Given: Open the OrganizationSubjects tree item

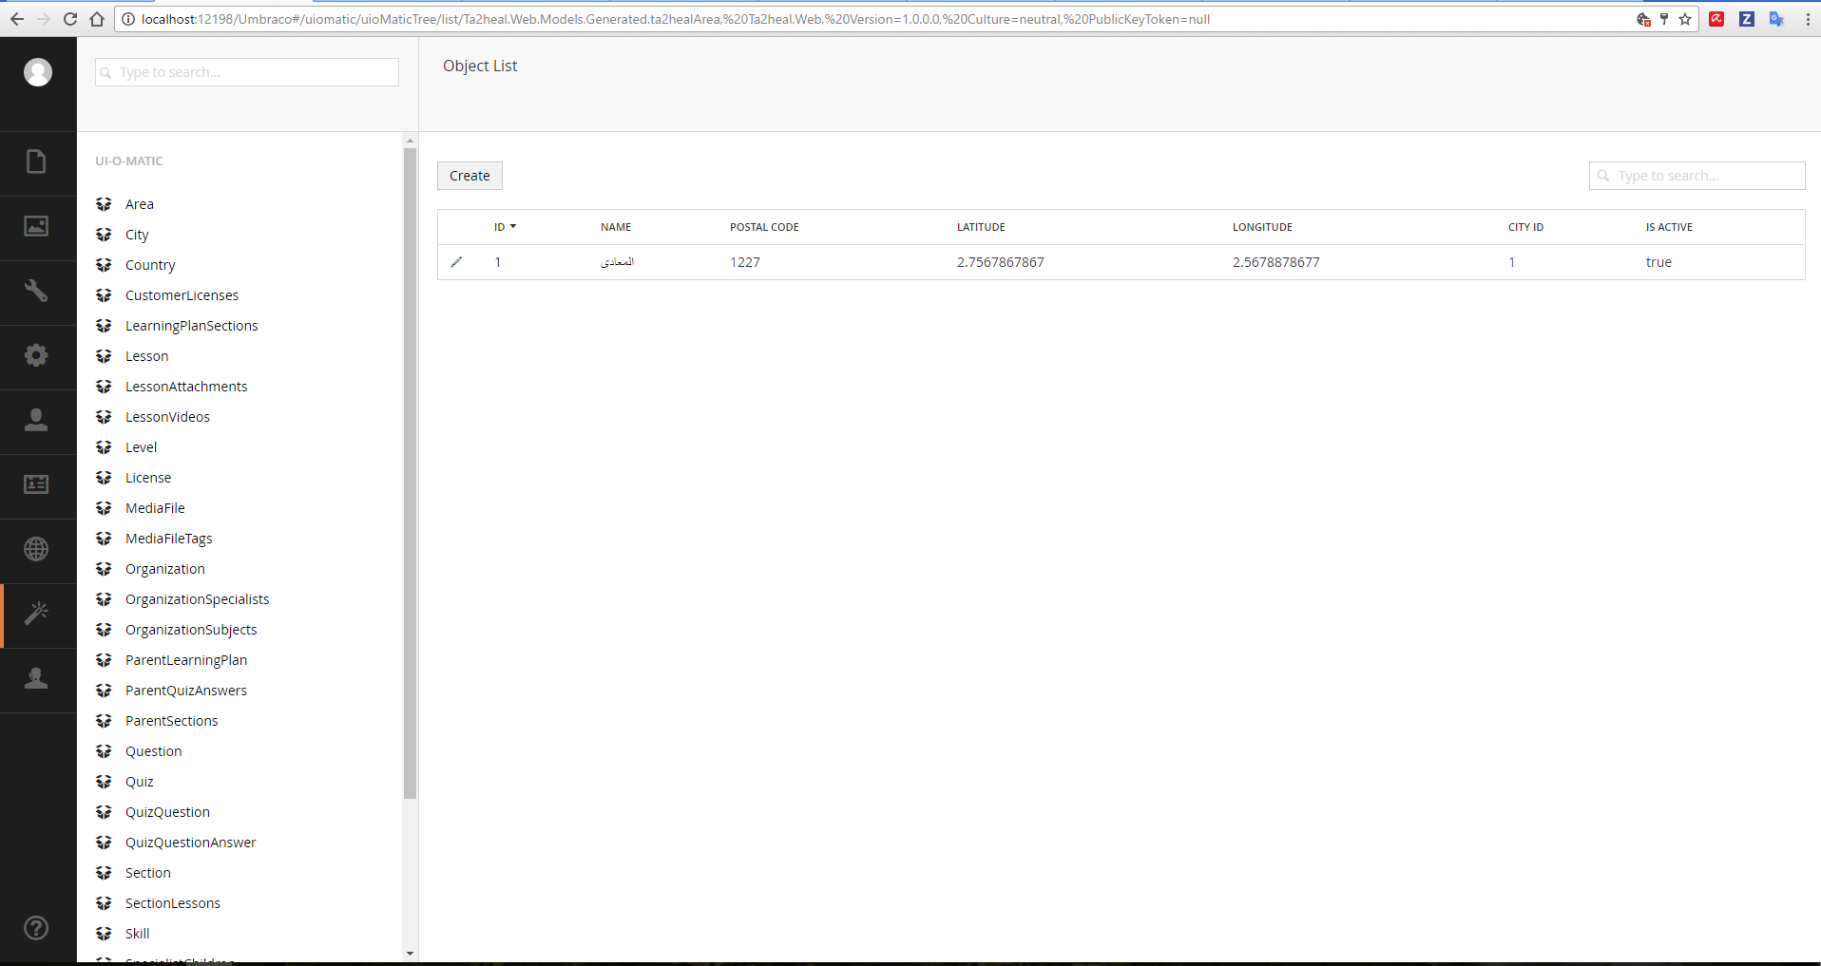Looking at the screenshot, I should pyautogui.click(x=191, y=630).
